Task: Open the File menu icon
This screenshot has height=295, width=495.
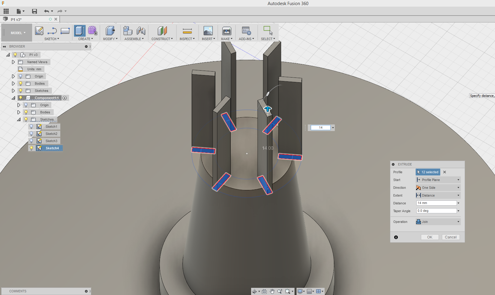Action: pyautogui.click(x=19, y=11)
